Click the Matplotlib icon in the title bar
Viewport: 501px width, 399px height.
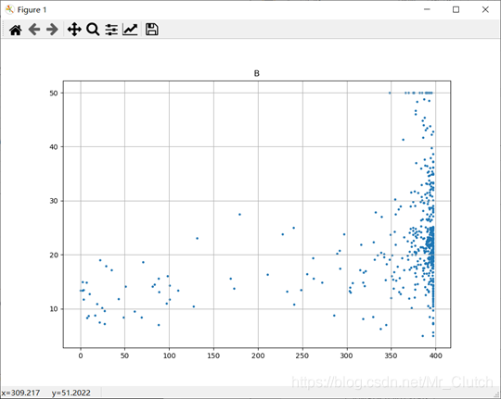click(x=9, y=10)
